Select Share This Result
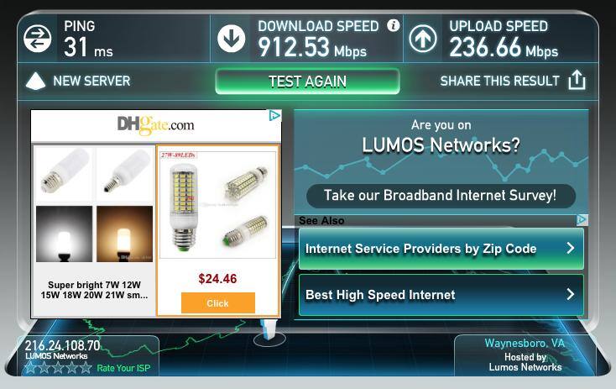 tap(499, 81)
